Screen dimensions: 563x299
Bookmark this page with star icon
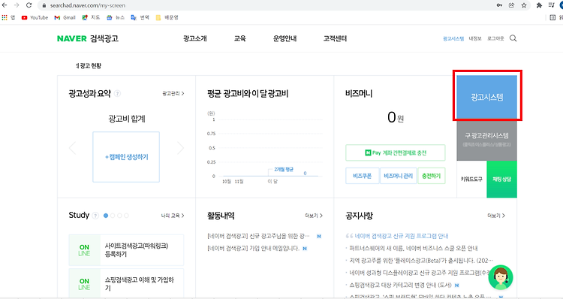coord(524,5)
